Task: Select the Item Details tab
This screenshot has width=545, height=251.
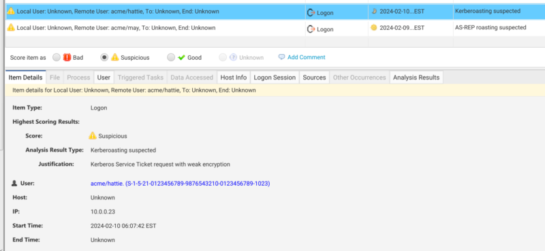Action: pyautogui.click(x=25, y=77)
